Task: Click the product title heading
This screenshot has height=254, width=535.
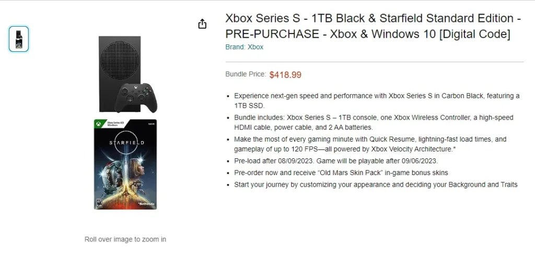Action: point(373,26)
